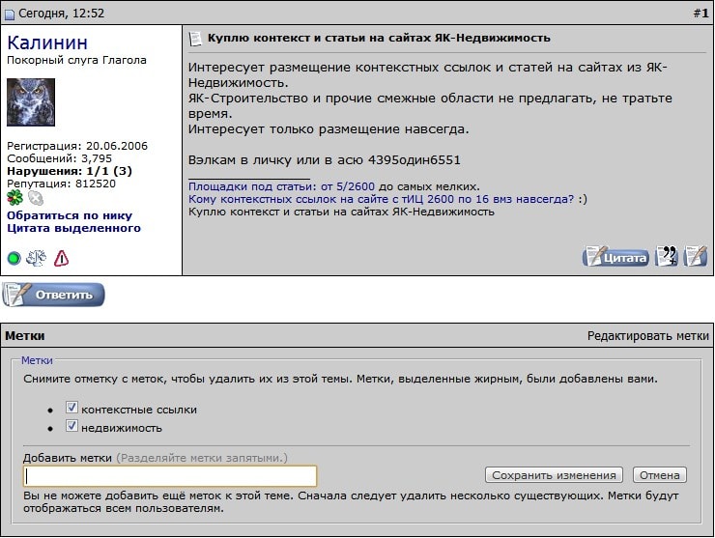Click the Нарушения: 1/1 (3) text
The width and height of the screenshot is (715, 538).
click(70, 171)
